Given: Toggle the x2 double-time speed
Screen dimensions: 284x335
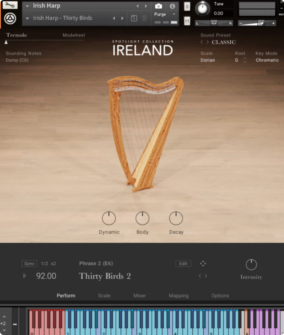Looking at the screenshot, I should (x=53, y=263).
